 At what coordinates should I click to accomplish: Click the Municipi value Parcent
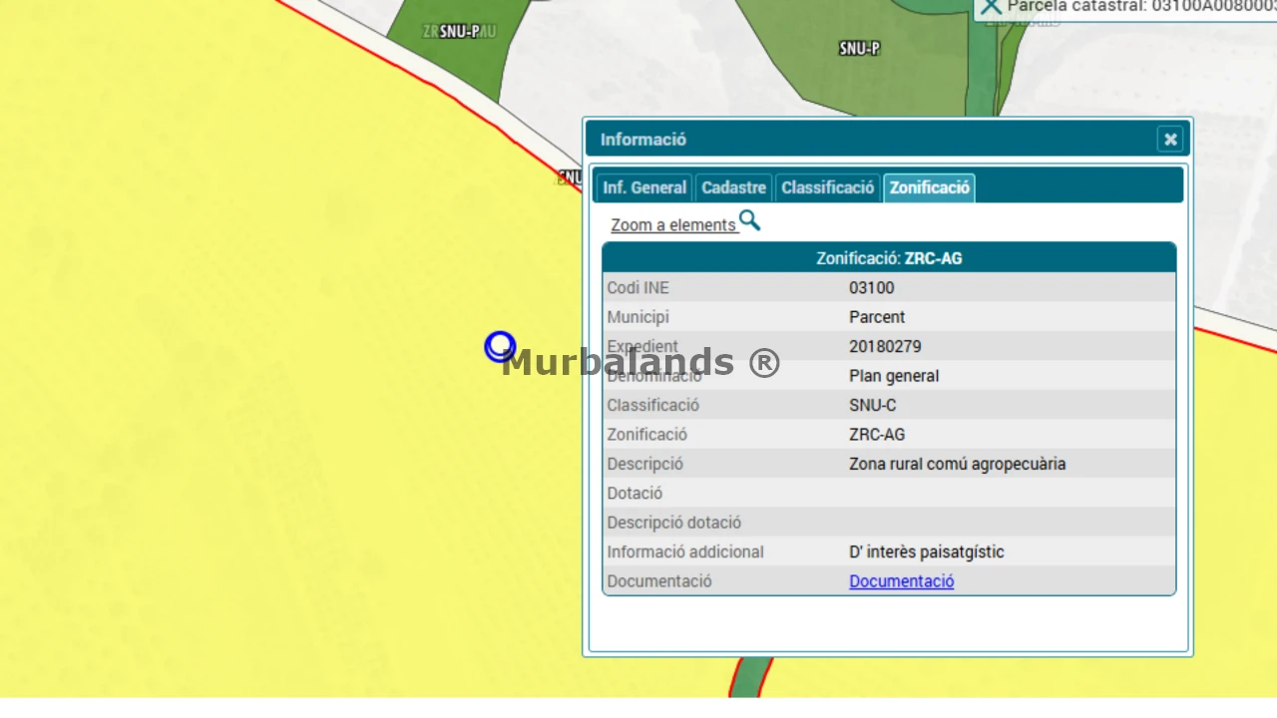(877, 317)
